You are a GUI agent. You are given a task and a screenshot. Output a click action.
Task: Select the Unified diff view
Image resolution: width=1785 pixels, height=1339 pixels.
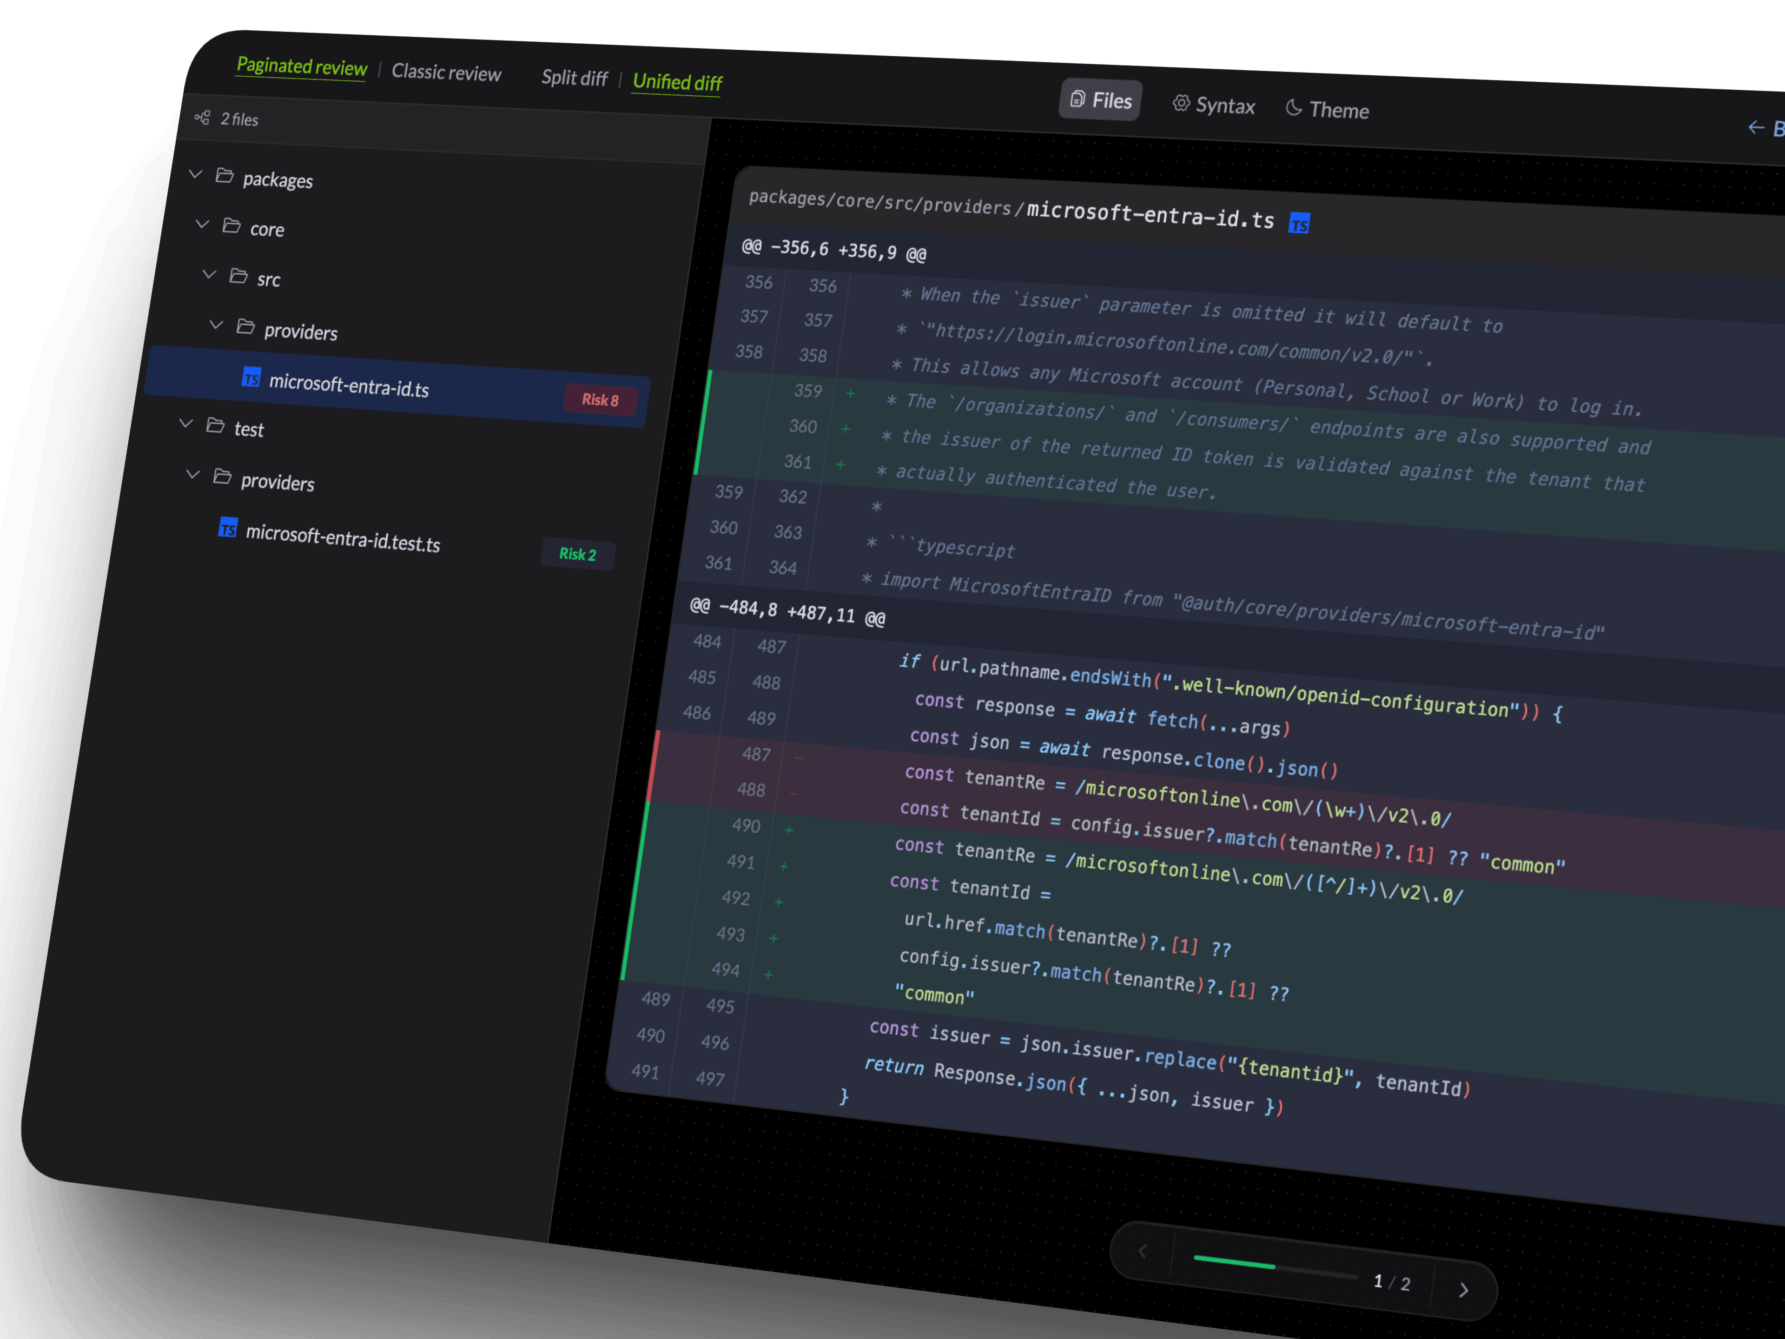tap(677, 82)
